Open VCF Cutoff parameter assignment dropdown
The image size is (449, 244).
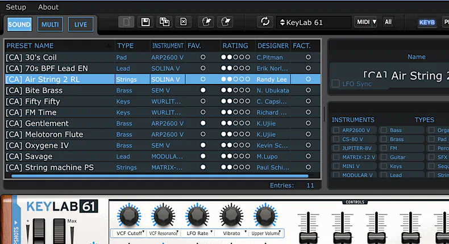coord(130,233)
